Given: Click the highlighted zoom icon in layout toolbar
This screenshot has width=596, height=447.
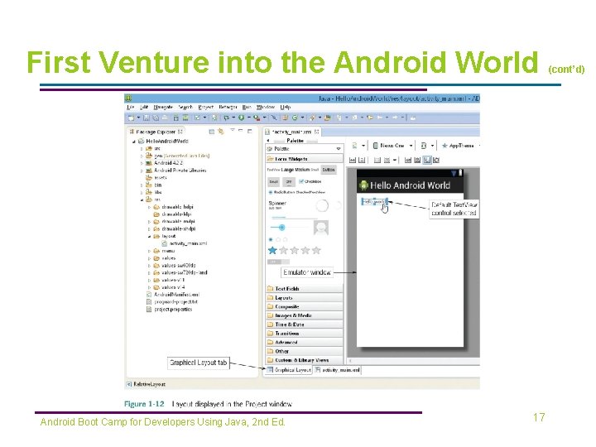Looking at the screenshot, I should (x=427, y=160).
